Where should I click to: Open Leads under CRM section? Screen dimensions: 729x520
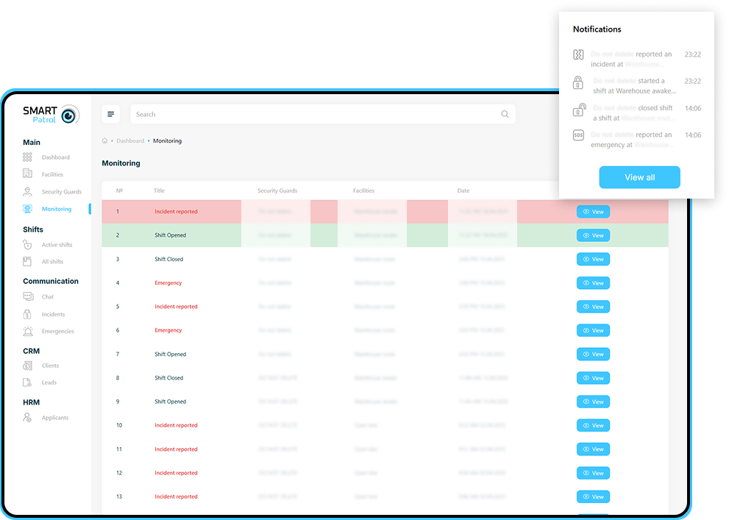pyautogui.click(x=49, y=382)
